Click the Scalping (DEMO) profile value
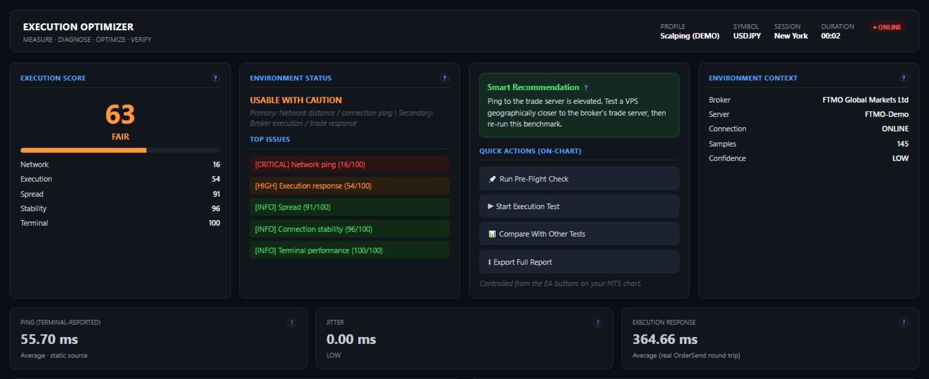 point(690,36)
